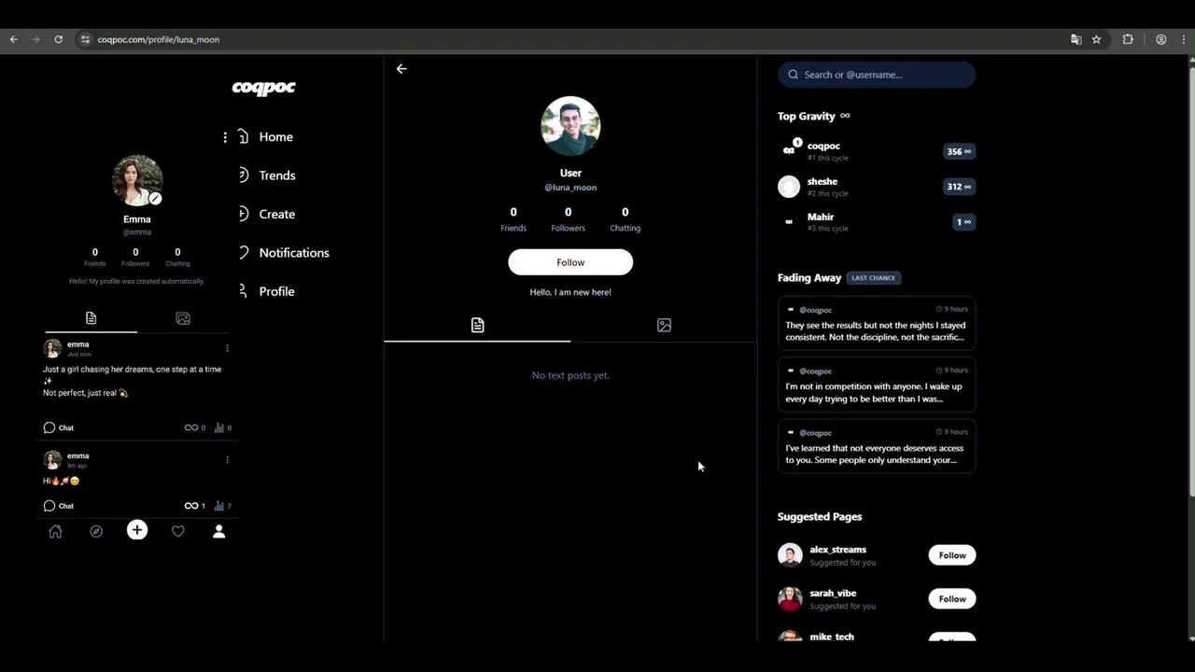
Task: Click the browser address bar URL
Action: tap(159, 39)
